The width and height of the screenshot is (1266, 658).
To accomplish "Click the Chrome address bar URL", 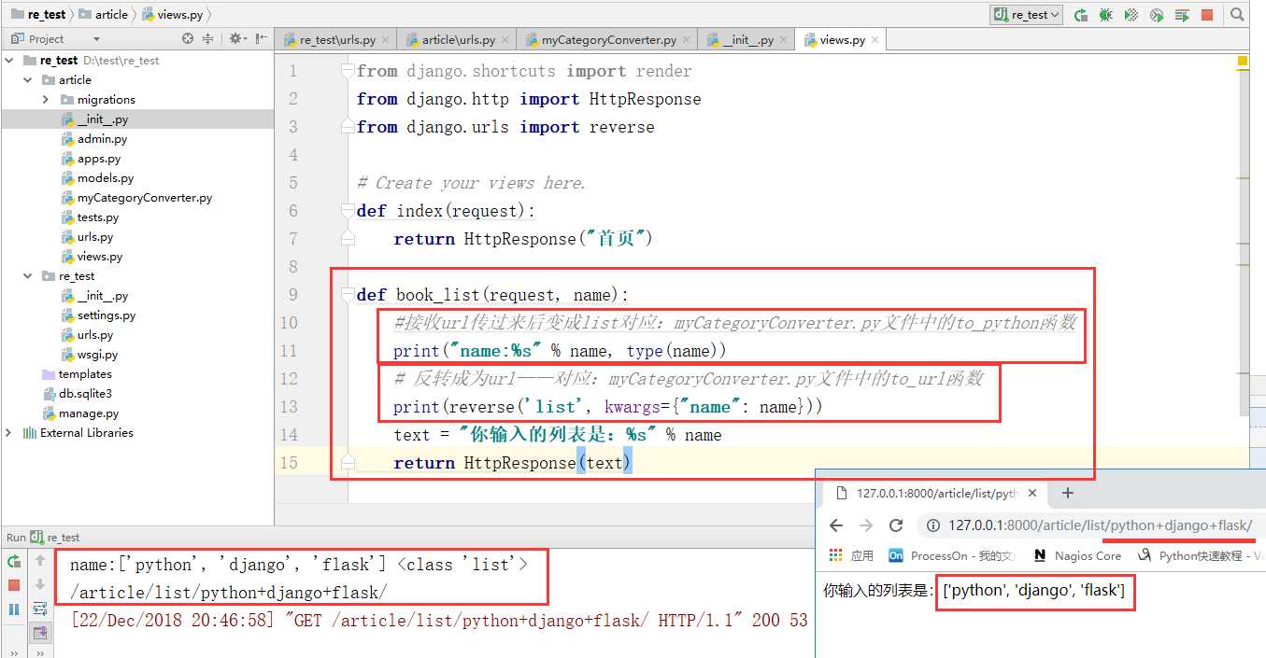I will click(1100, 525).
